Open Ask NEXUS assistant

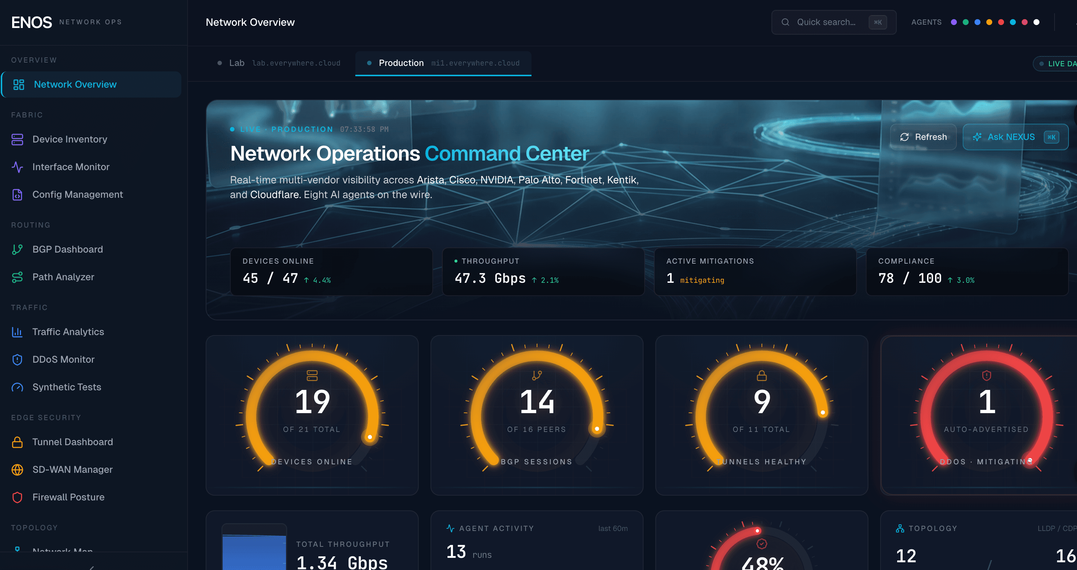coord(1015,137)
